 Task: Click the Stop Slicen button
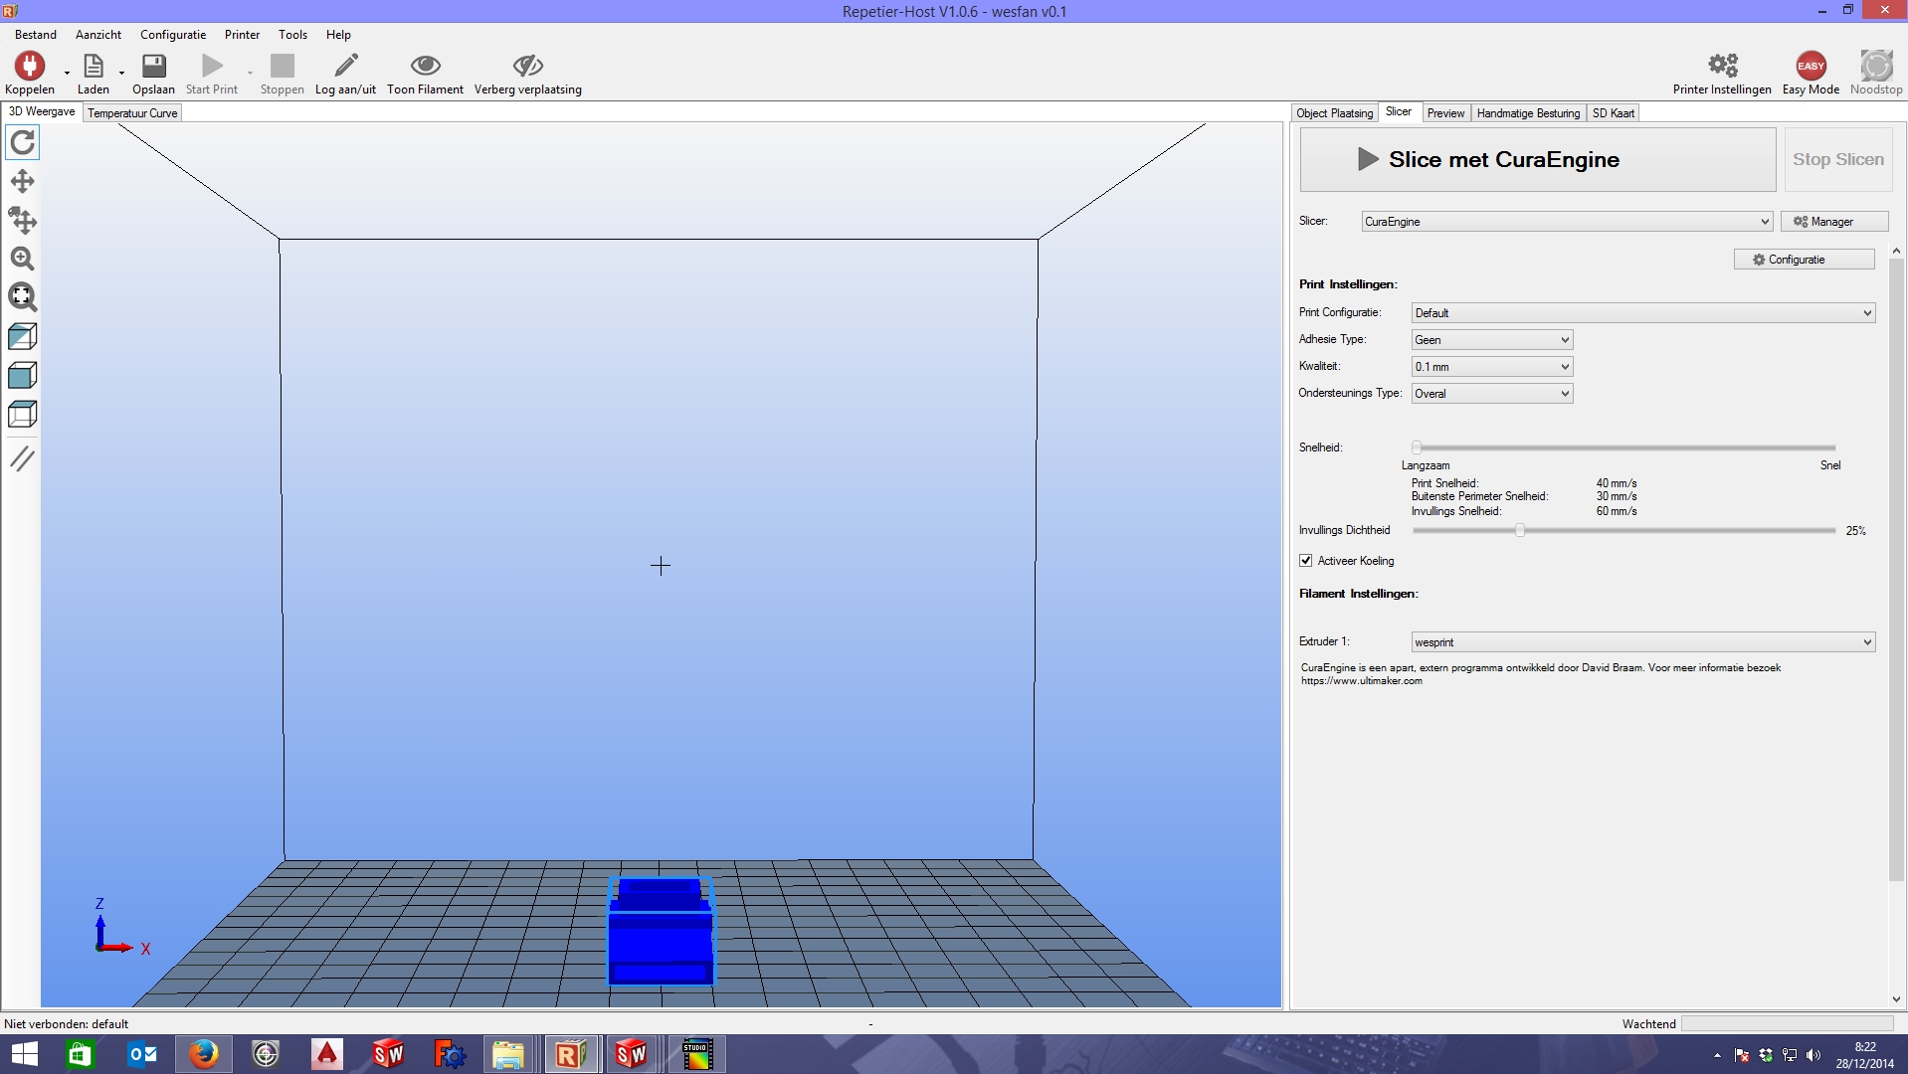(1837, 159)
